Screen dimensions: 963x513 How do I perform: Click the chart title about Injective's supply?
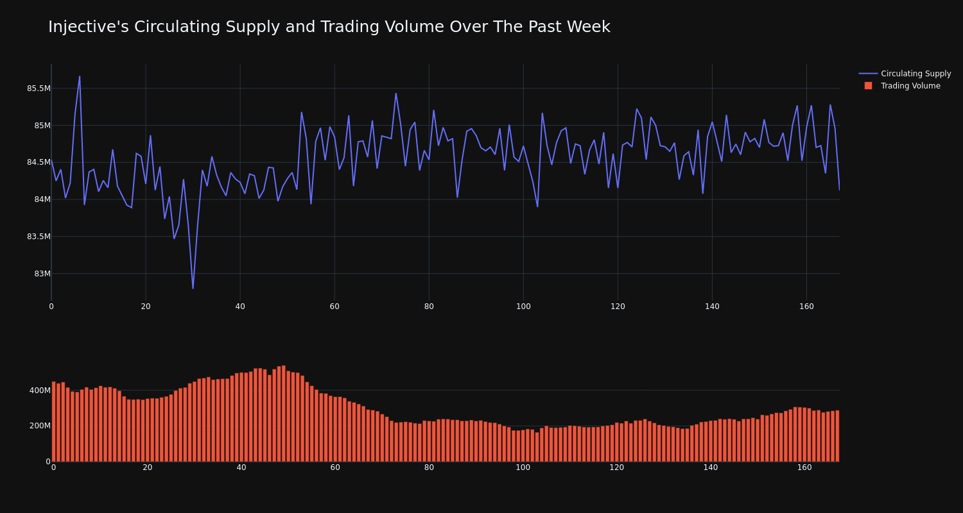point(329,27)
